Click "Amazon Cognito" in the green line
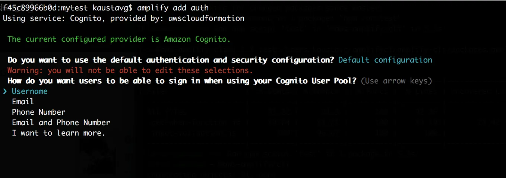This screenshot has width=506, height=178. pyautogui.click(x=197, y=39)
